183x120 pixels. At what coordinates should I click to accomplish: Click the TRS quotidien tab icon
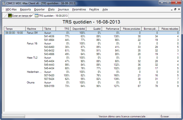[x=36, y=16]
